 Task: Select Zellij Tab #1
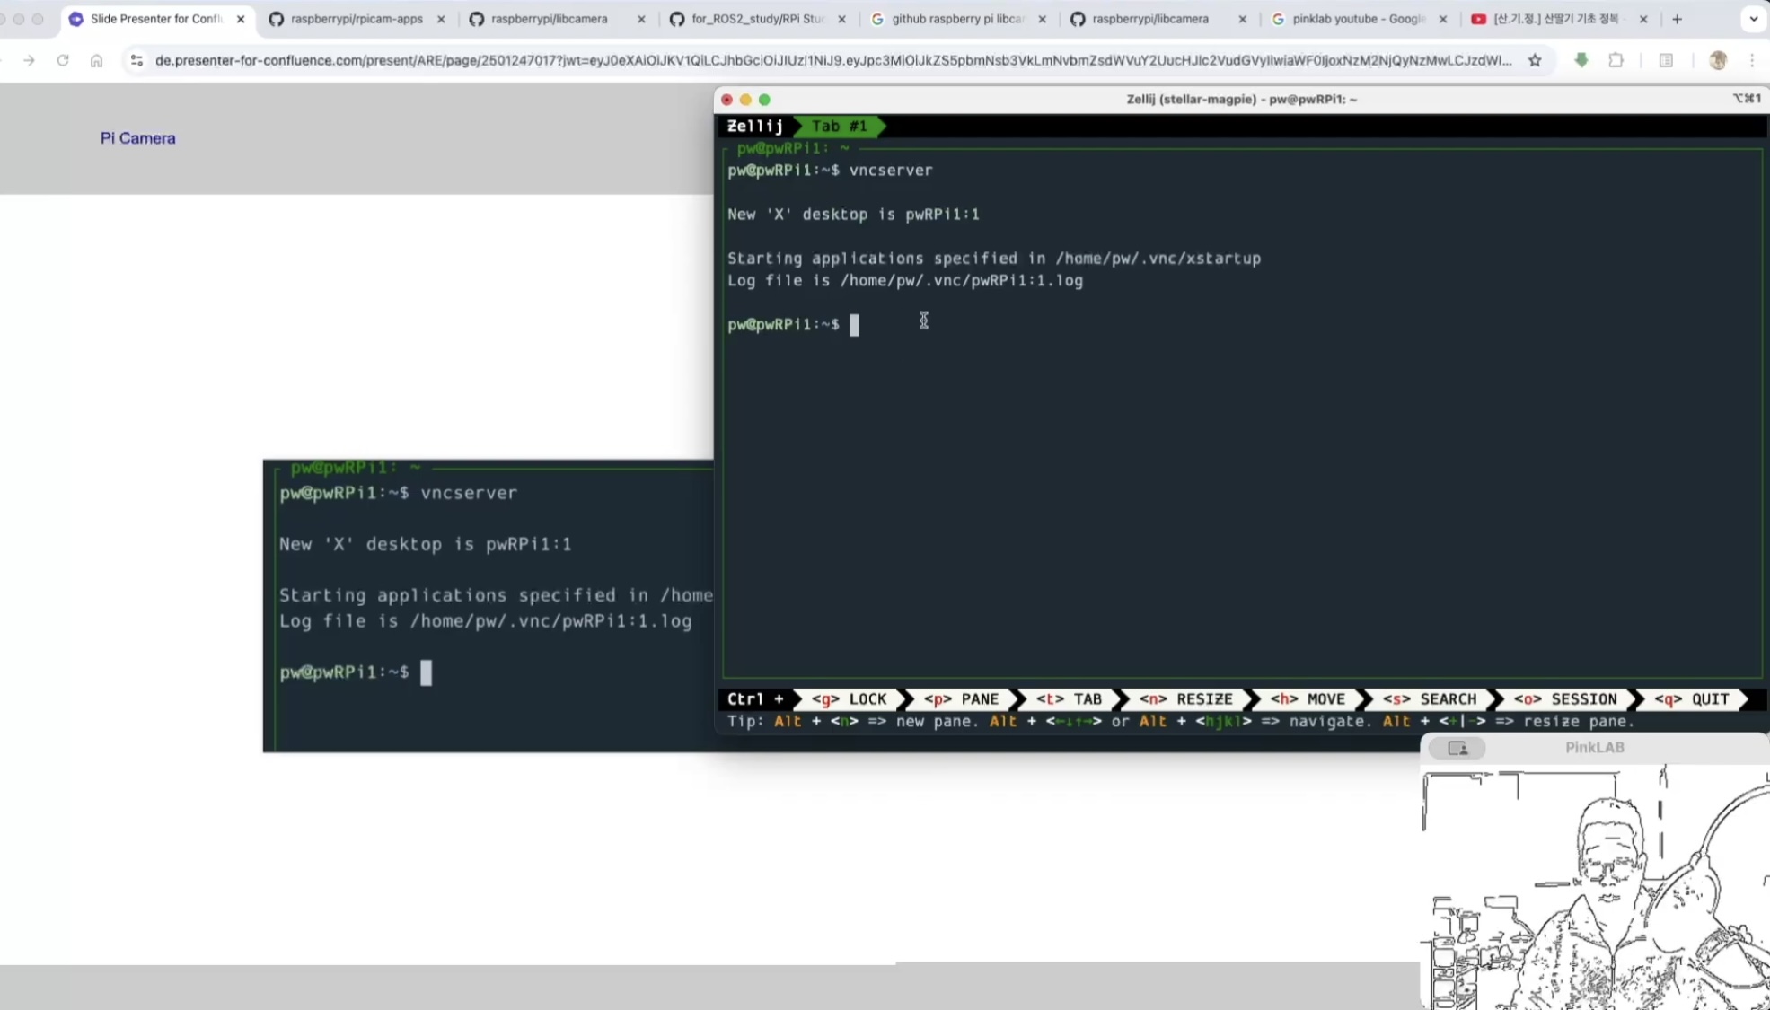coord(839,127)
